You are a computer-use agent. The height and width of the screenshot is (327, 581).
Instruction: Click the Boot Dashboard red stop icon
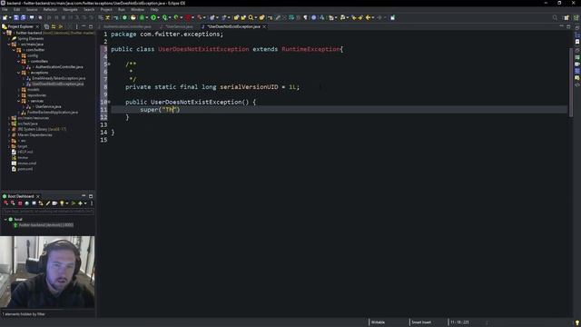pyautogui.click(x=20, y=203)
